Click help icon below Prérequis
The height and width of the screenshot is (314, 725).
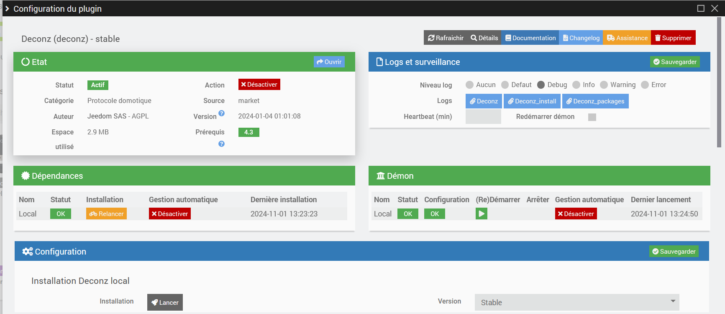click(x=222, y=144)
